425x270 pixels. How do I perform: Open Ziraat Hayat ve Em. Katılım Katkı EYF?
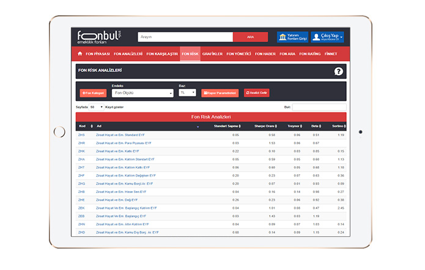pos(123,167)
